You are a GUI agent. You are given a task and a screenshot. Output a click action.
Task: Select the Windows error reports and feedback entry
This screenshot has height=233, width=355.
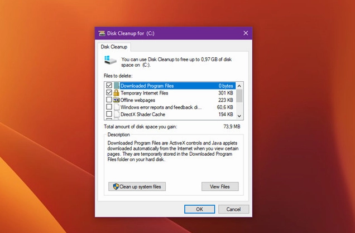click(161, 107)
